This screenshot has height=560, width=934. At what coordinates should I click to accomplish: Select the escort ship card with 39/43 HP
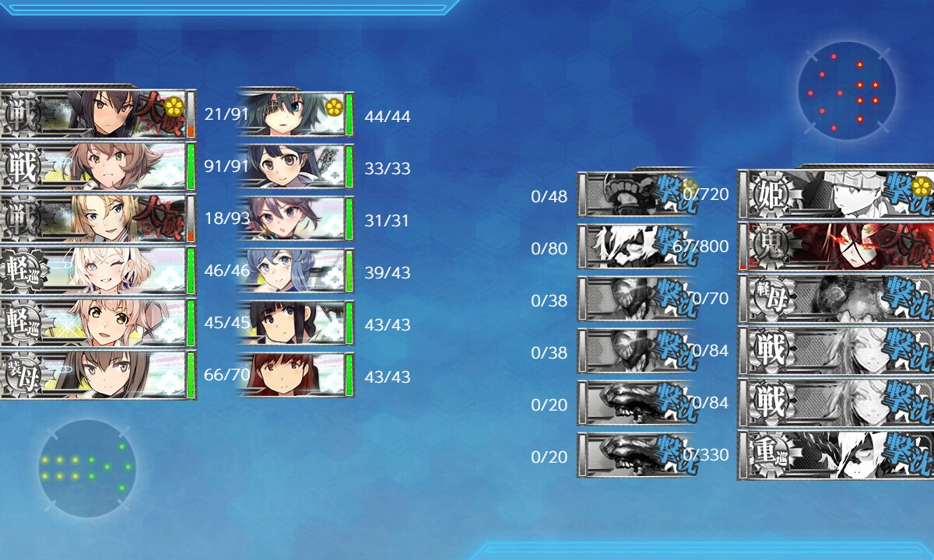click(x=297, y=271)
